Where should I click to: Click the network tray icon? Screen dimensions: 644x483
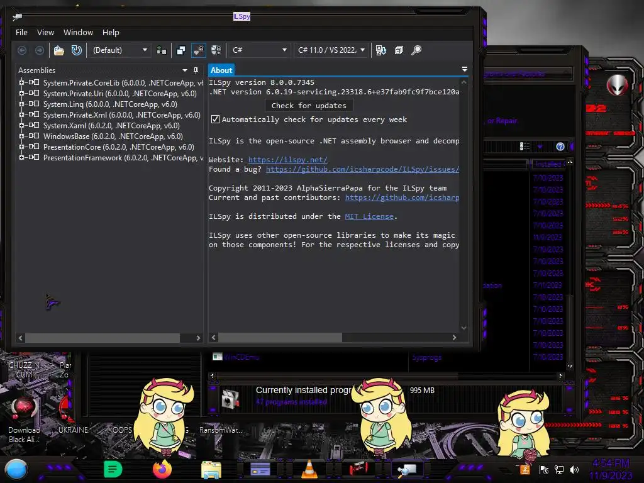[559, 469]
